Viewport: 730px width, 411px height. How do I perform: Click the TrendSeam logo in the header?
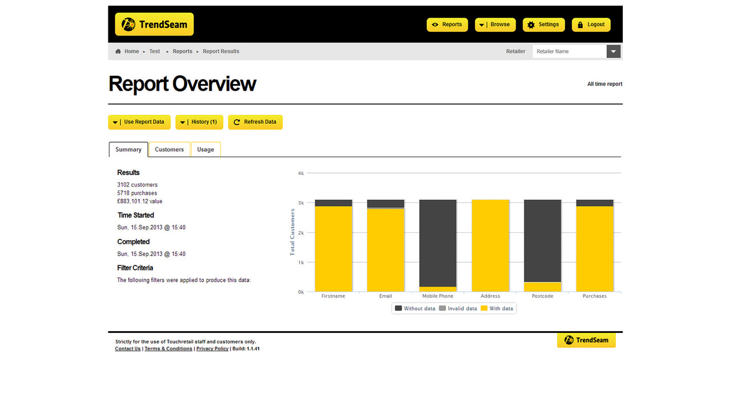click(x=154, y=24)
